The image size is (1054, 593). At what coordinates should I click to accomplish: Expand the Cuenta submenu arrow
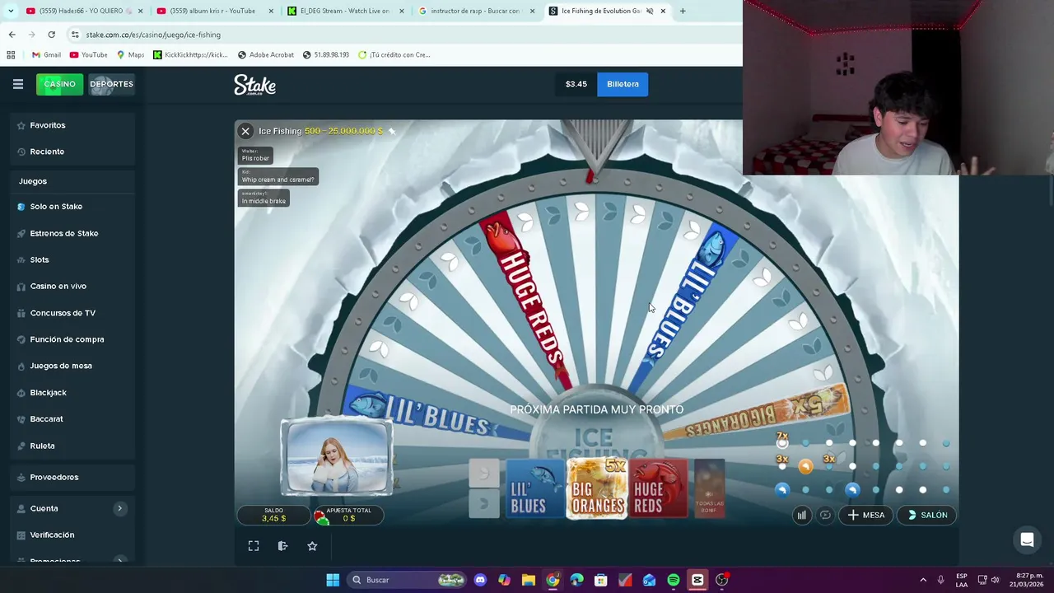[119, 508]
